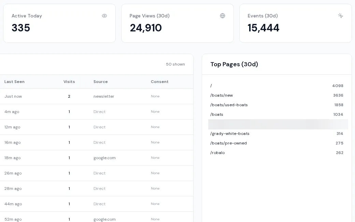Image resolution: width=355 pixels, height=222 pixels.
Task: Click the '50 shown' label
Action: (x=175, y=64)
